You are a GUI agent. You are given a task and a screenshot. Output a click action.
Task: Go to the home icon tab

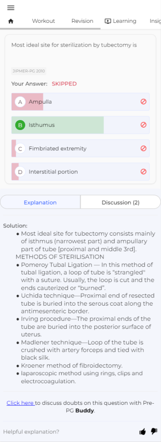[x=11, y=21]
